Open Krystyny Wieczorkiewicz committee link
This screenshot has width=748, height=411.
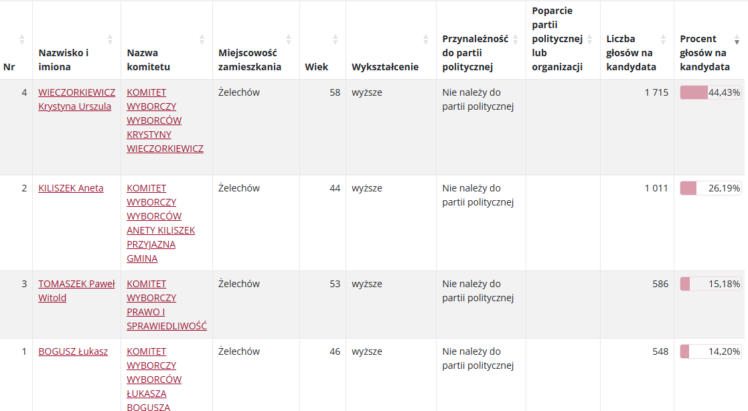tap(165, 120)
